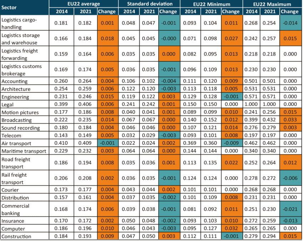303x241 pixels.
Task: Select the EU22 average header
Action: point(83,4)
